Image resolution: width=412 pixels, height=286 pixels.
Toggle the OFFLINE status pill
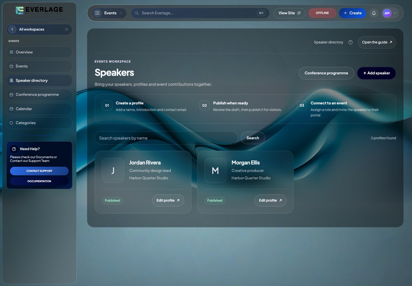pyautogui.click(x=322, y=13)
